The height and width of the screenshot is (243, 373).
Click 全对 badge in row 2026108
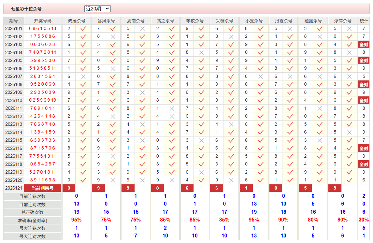pos(364,84)
